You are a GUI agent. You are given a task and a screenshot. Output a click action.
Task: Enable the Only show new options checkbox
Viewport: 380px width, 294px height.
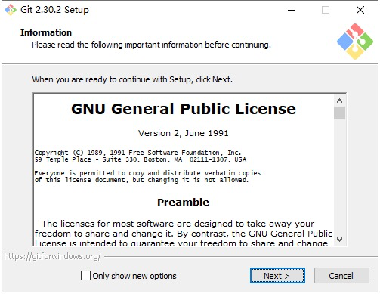click(x=85, y=275)
